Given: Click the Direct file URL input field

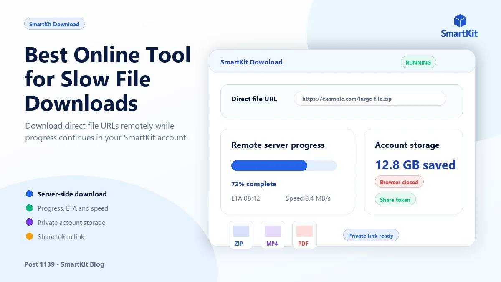Looking at the screenshot, I should coord(370,99).
